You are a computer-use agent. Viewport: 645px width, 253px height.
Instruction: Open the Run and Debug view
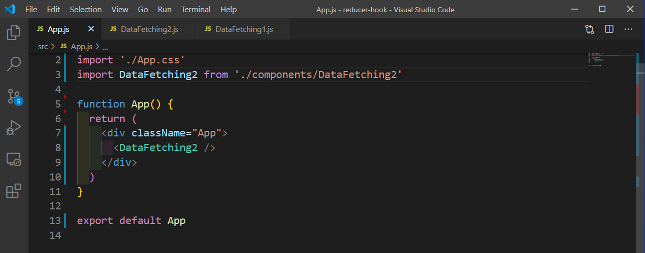click(14, 127)
